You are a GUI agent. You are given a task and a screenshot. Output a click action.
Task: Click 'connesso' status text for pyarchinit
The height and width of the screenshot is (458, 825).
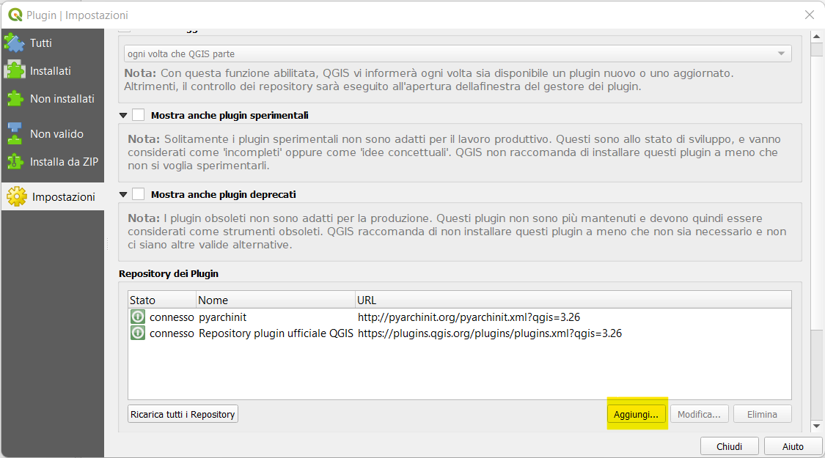(172, 317)
